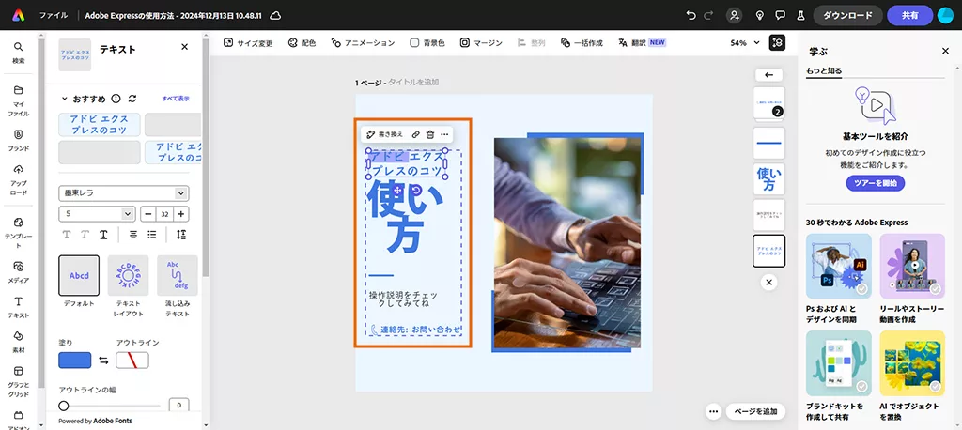The width and height of the screenshot is (962, 430).
Task: Open the 一括作成 bulk create option
Action: tap(582, 43)
